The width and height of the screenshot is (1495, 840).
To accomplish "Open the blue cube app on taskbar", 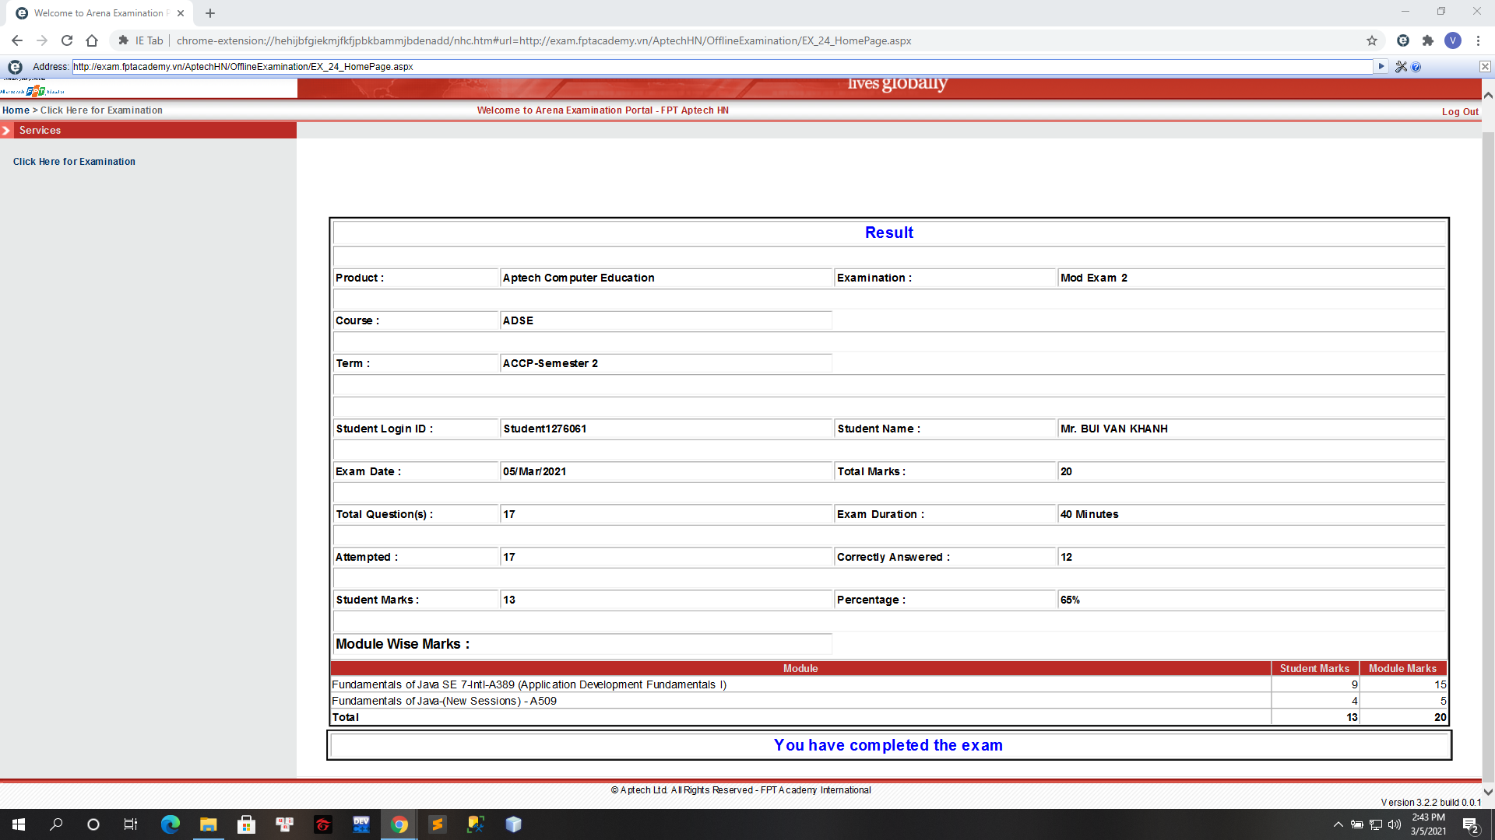I will (513, 824).
